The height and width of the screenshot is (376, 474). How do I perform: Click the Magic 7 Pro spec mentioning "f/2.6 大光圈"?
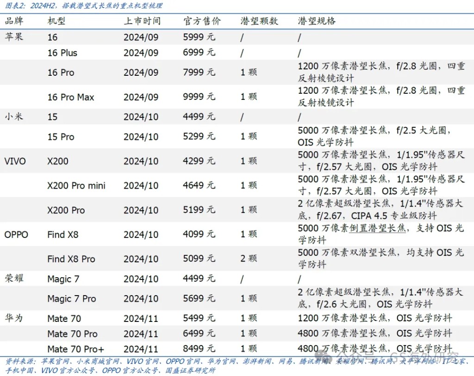(x=380, y=298)
